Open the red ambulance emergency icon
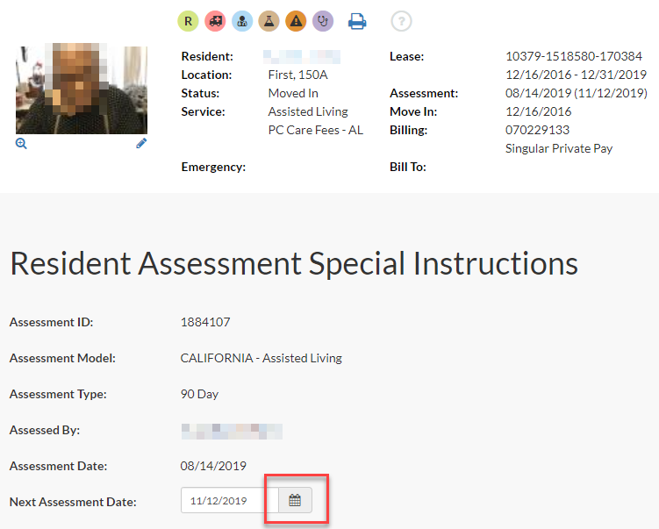Screen dimensions: 659x529 tap(215, 21)
